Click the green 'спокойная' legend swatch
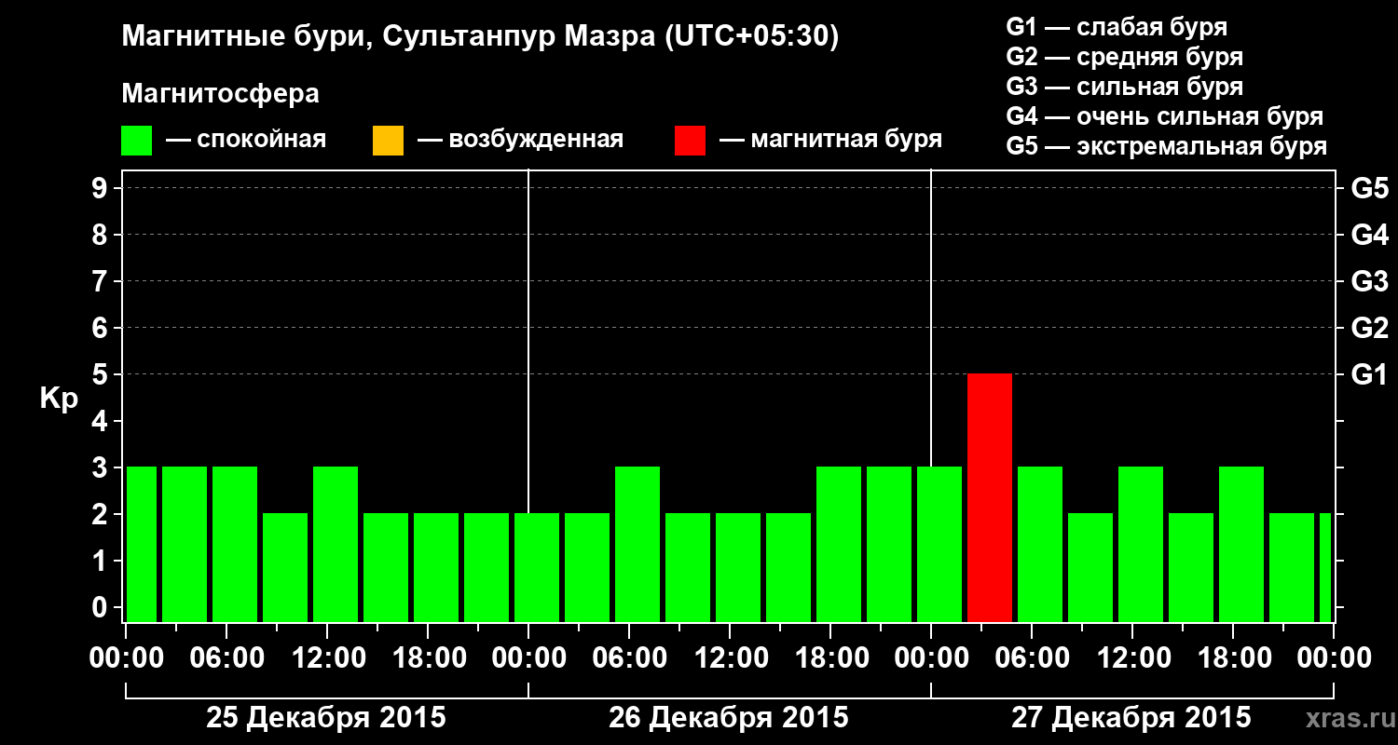The width and height of the screenshot is (1398, 745). tap(137, 141)
